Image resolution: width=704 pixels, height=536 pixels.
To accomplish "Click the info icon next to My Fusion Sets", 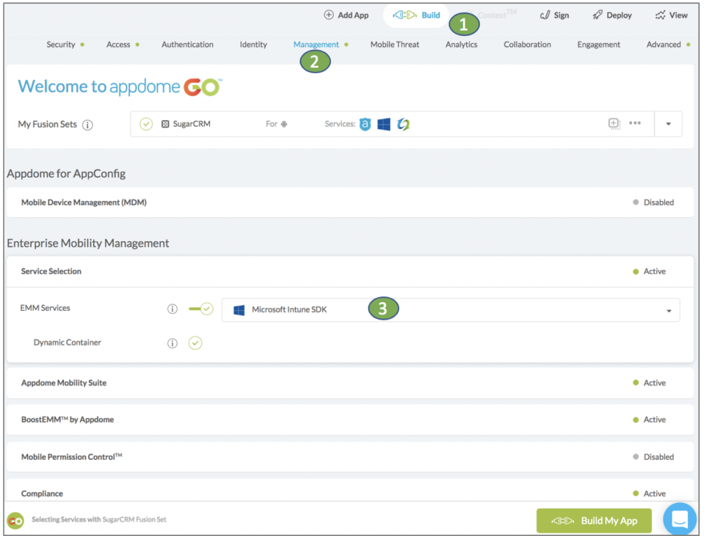I will [x=87, y=125].
